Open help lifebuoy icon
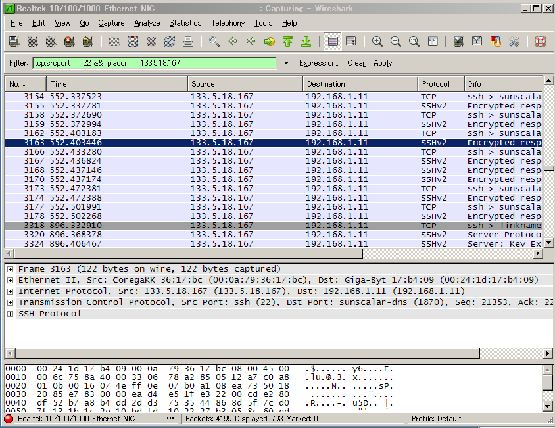 [540, 41]
